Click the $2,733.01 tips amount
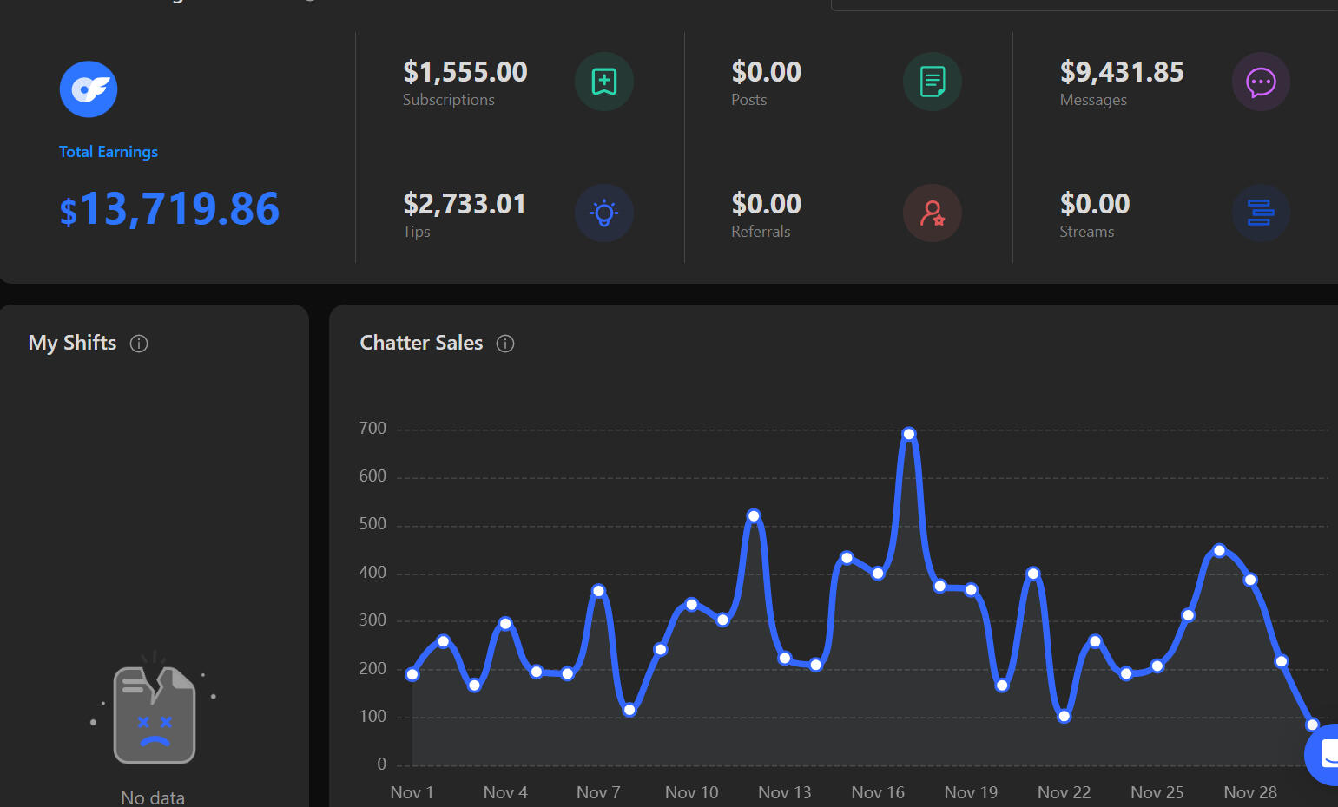Screen dimensions: 1338x807 pos(465,204)
